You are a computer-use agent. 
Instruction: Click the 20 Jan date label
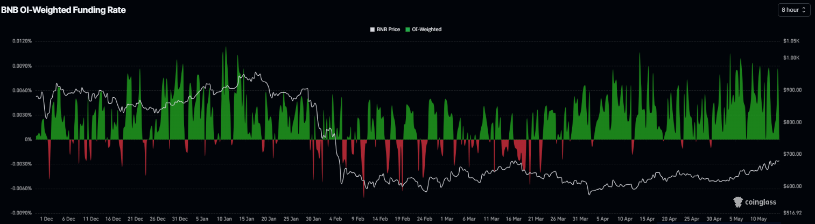click(269, 219)
